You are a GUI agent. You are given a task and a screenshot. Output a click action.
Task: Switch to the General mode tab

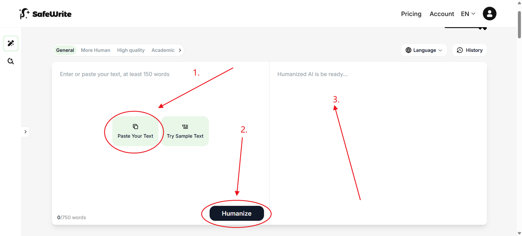[x=65, y=50]
